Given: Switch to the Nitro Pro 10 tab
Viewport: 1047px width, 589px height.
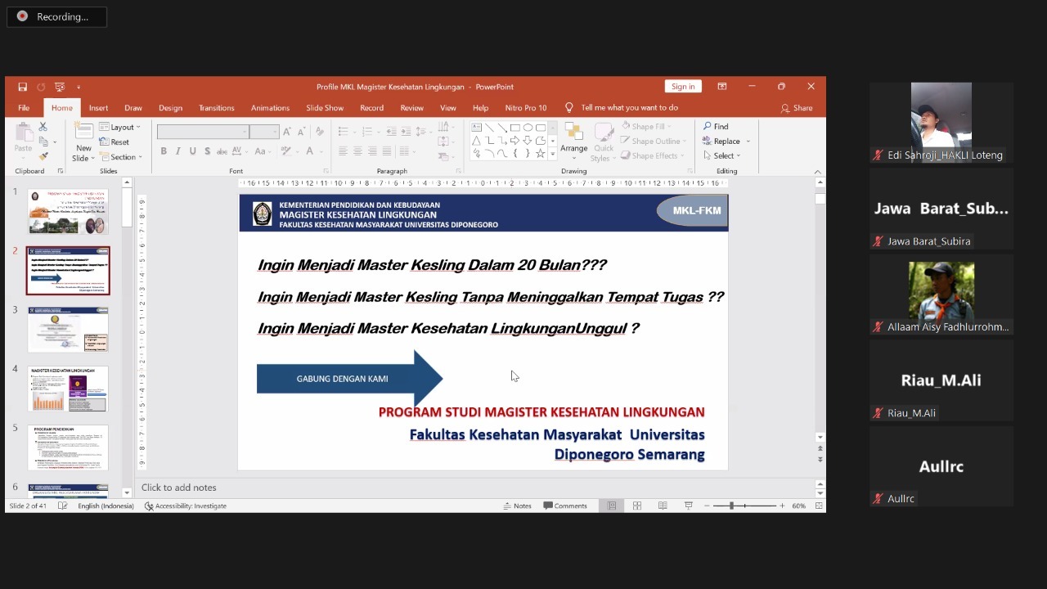Looking at the screenshot, I should (x=525, y=108).
